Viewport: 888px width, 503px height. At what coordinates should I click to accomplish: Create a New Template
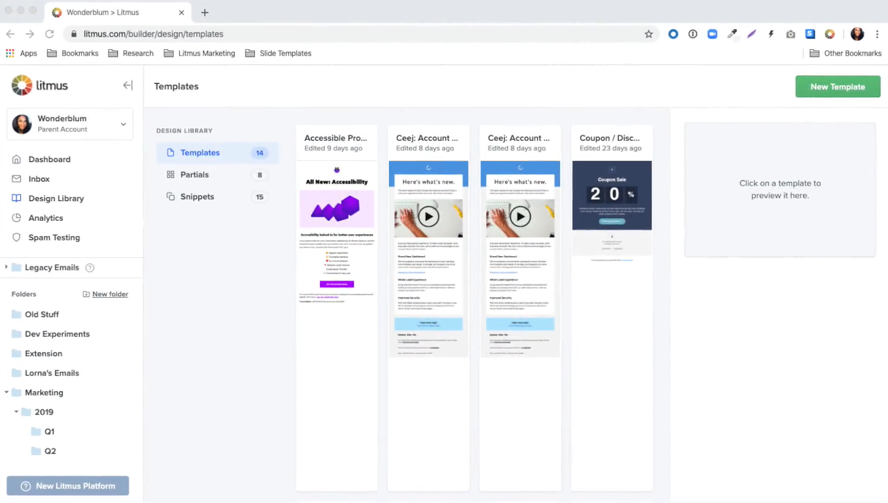tap(838, 86)
